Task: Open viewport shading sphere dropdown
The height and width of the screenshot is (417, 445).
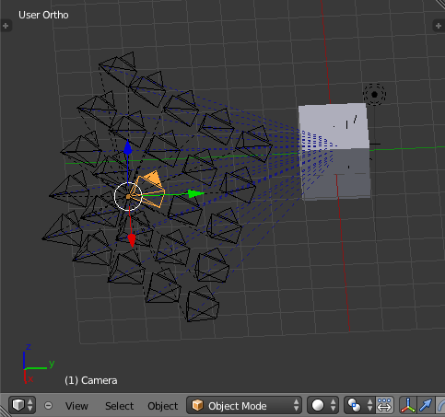Action: pos(323,405)
